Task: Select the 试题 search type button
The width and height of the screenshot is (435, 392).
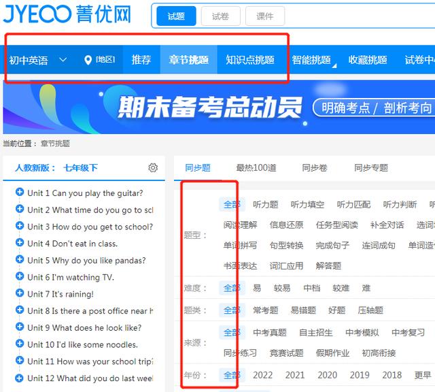Action: [x=176, y=16]
